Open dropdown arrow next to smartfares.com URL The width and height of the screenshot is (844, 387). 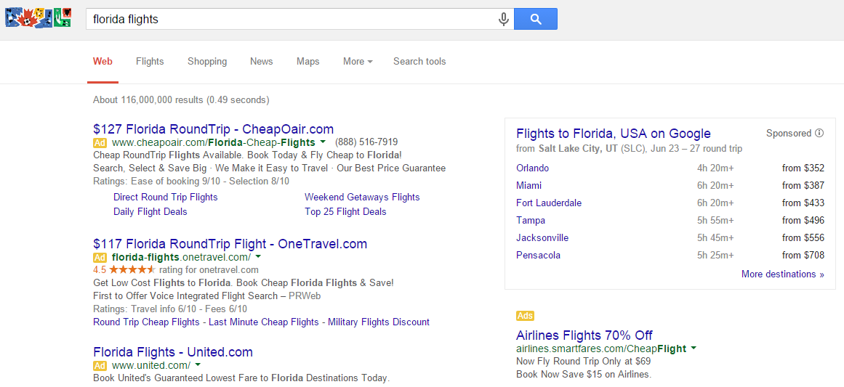[x=694, y=349]
